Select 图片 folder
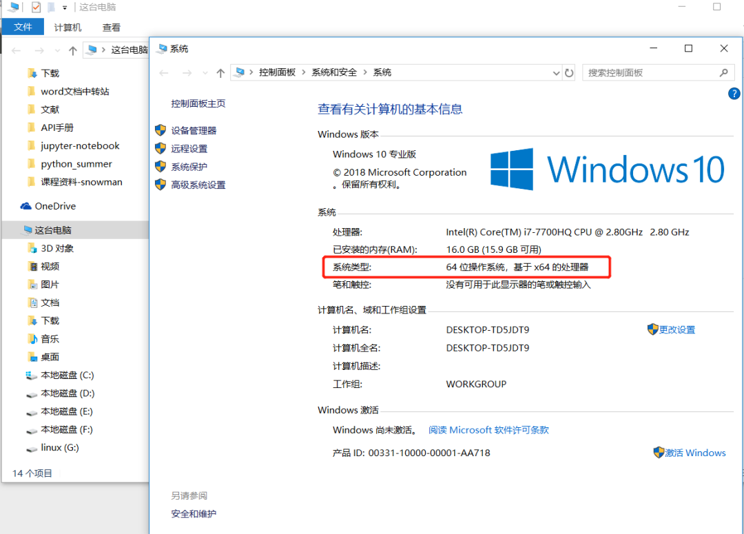This screenshot has width=744, height=534. point(50,285)
